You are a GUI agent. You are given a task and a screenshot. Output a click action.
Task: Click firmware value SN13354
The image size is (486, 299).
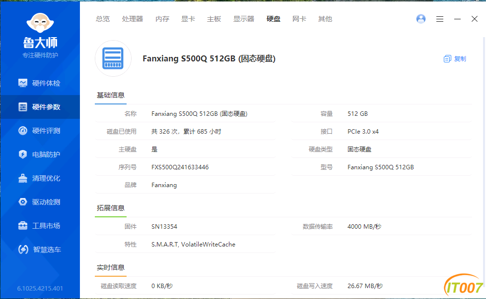[164, 227]
